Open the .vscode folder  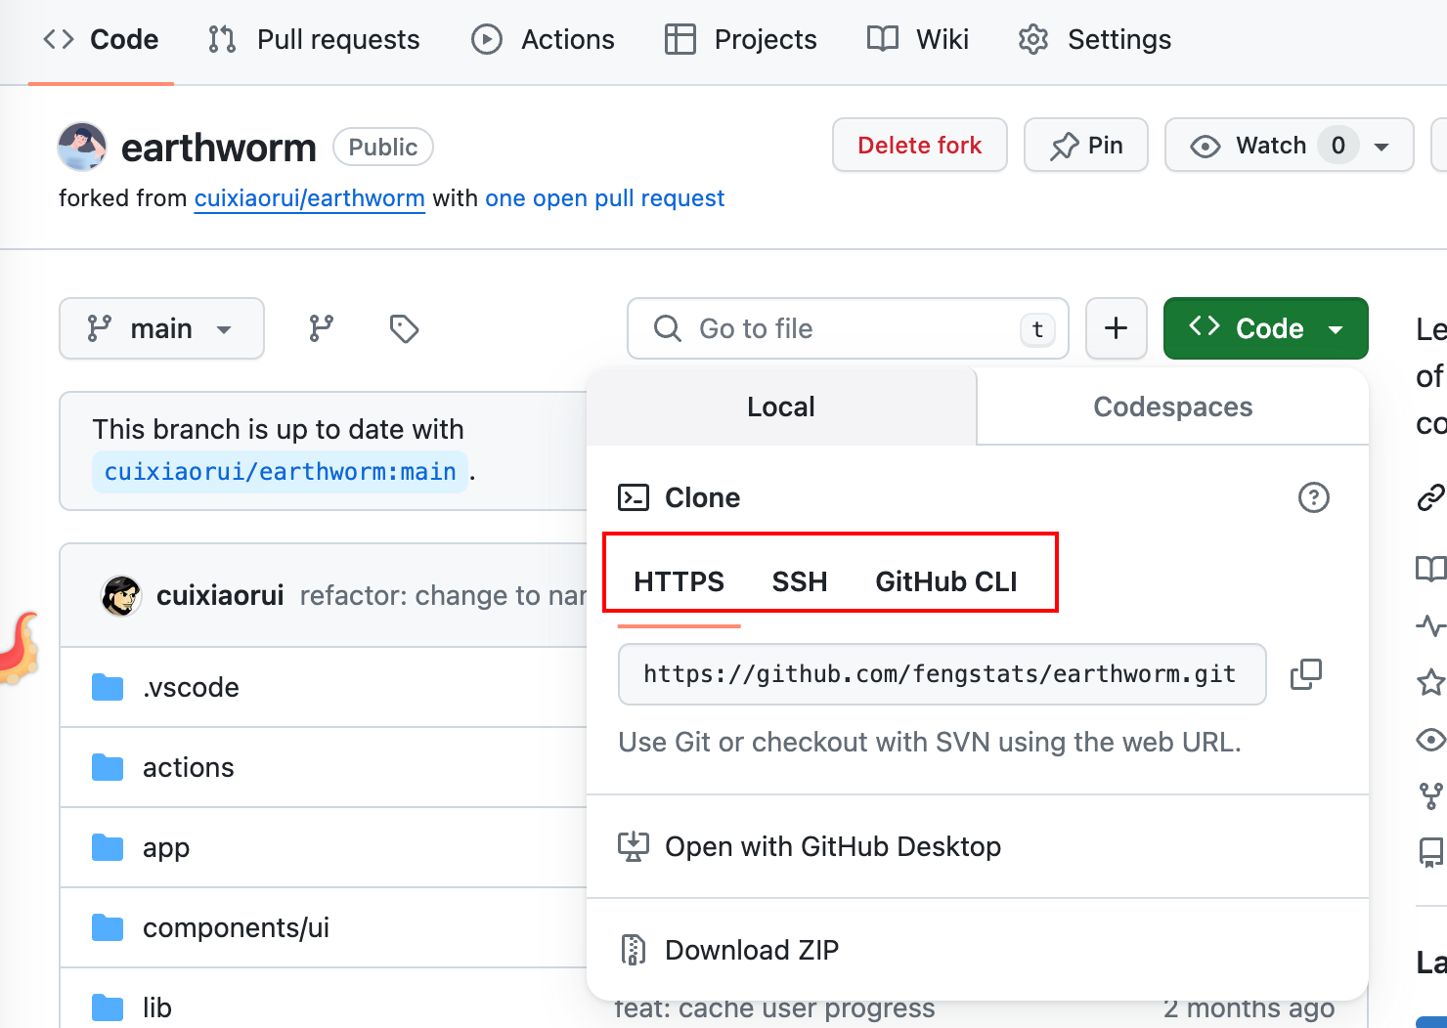tap(191, 687)
